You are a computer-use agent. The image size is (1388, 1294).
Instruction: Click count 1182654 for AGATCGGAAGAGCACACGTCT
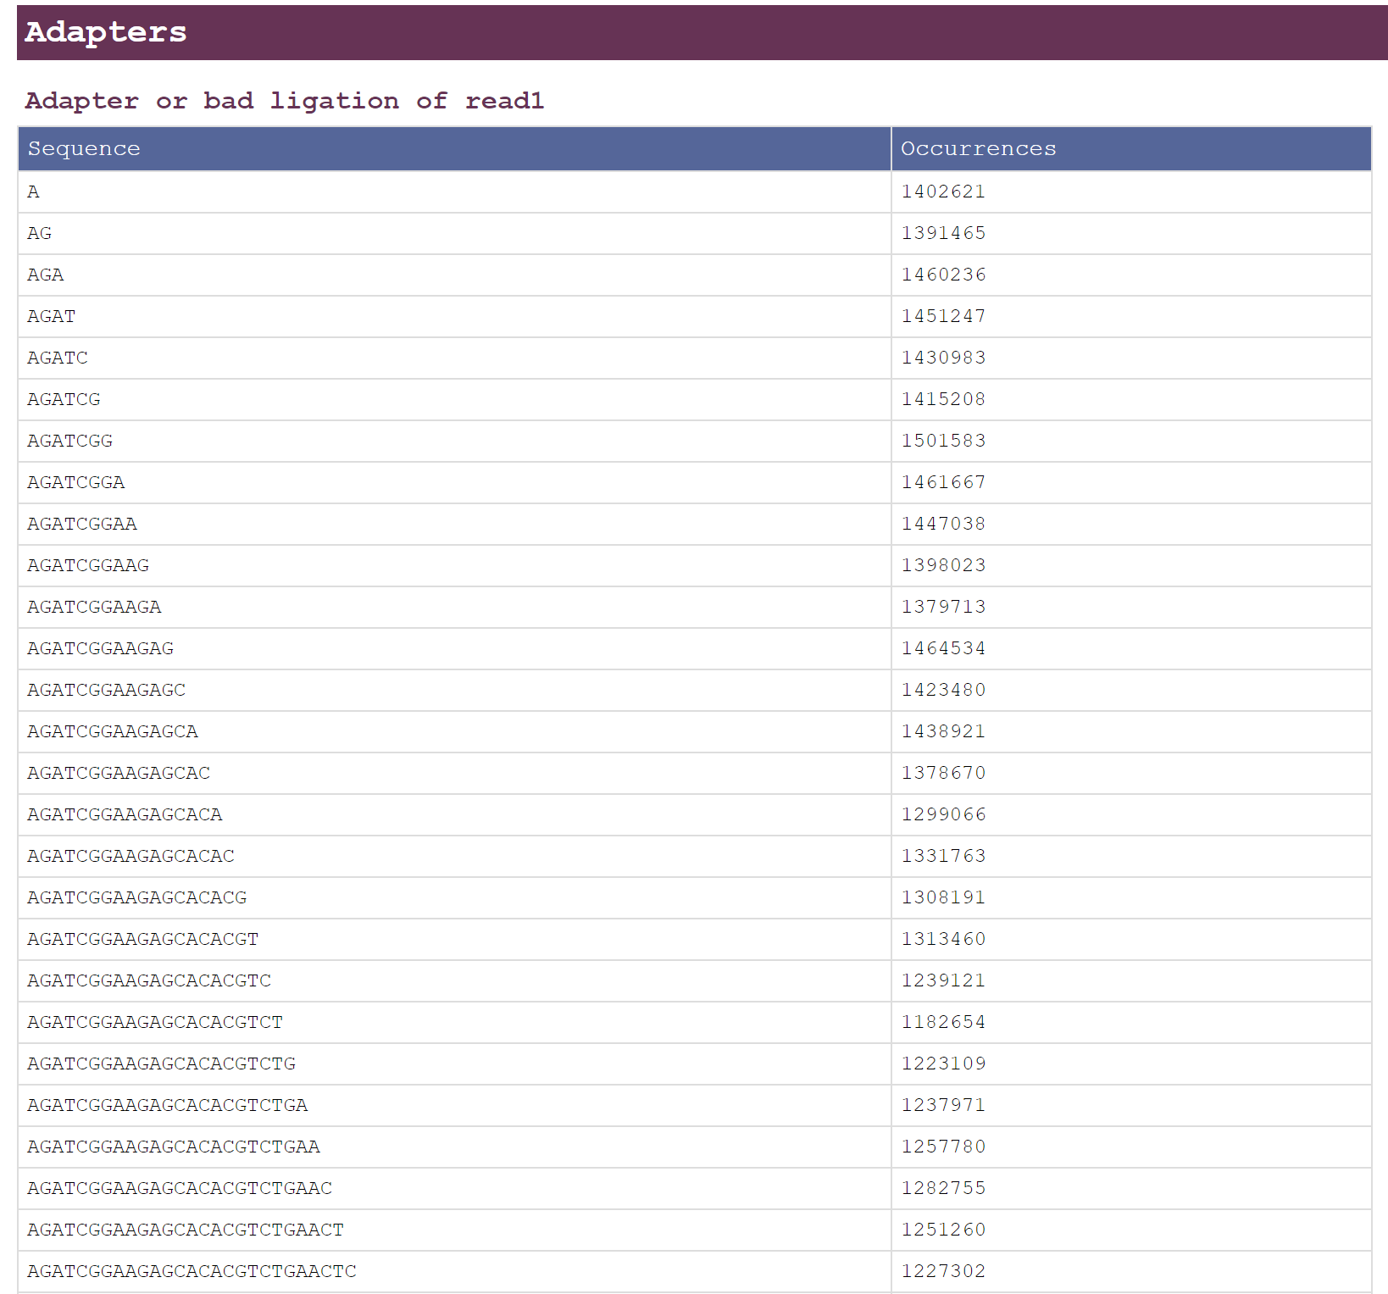point(943,1022)
